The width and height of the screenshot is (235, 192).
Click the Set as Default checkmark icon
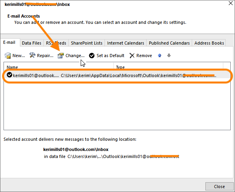[92, 56]
